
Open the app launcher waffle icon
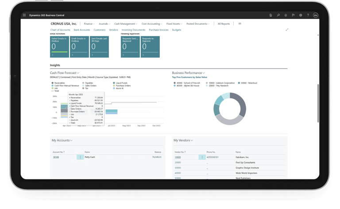pos(24,15)
